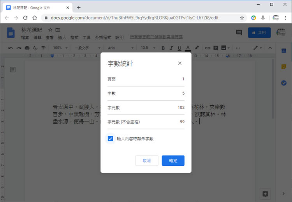Click the Chrome profile avatar
The width and height of the screenshot is (292, 202).
[x=276, y=18]
